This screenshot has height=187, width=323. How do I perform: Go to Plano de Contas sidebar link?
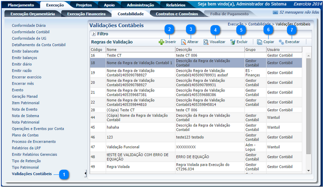pyautogui.click(x=26, y=135)
